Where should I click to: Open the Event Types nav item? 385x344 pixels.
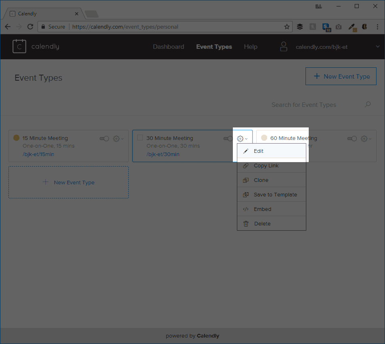tap(214, 47)
